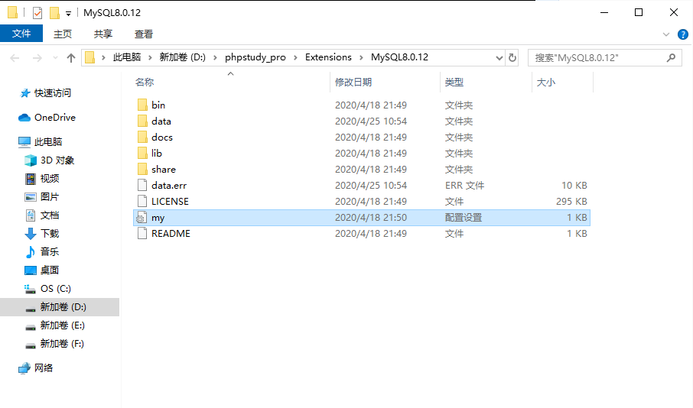Open the Customize Quick Access Toolbar dropdown
The width and height of the screenshot is (693, 408).
coord(69,13)
